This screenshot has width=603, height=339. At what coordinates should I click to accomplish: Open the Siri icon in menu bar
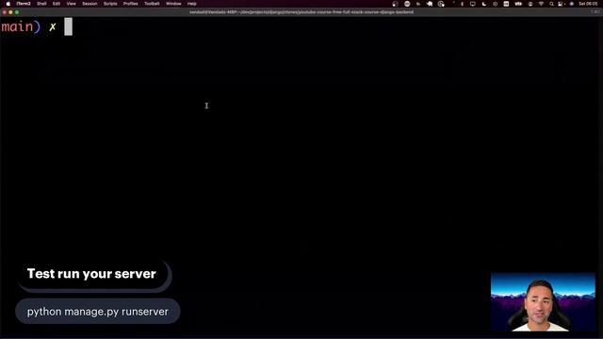click(572, 4)
